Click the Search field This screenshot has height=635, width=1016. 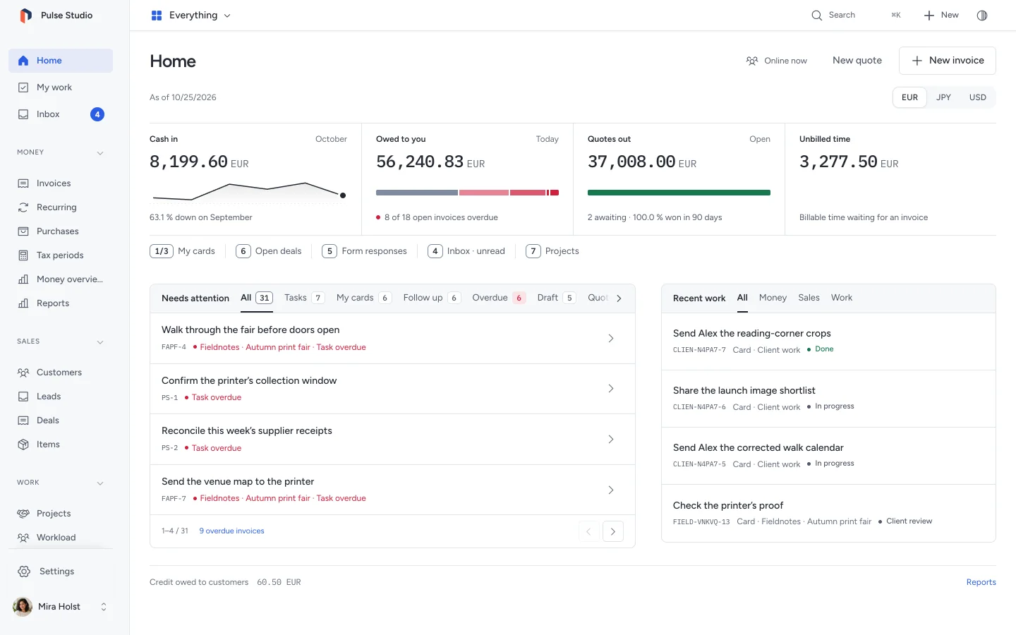pyautogui.click(x=856, y=16)
